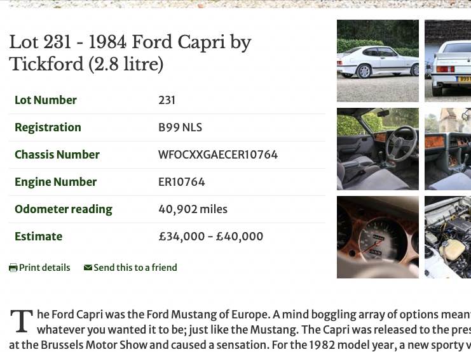Viewport: 471px width, 352px height.
Task: Click the drop cap T in description
Action: pyautogui.click(x=21, y=322)
